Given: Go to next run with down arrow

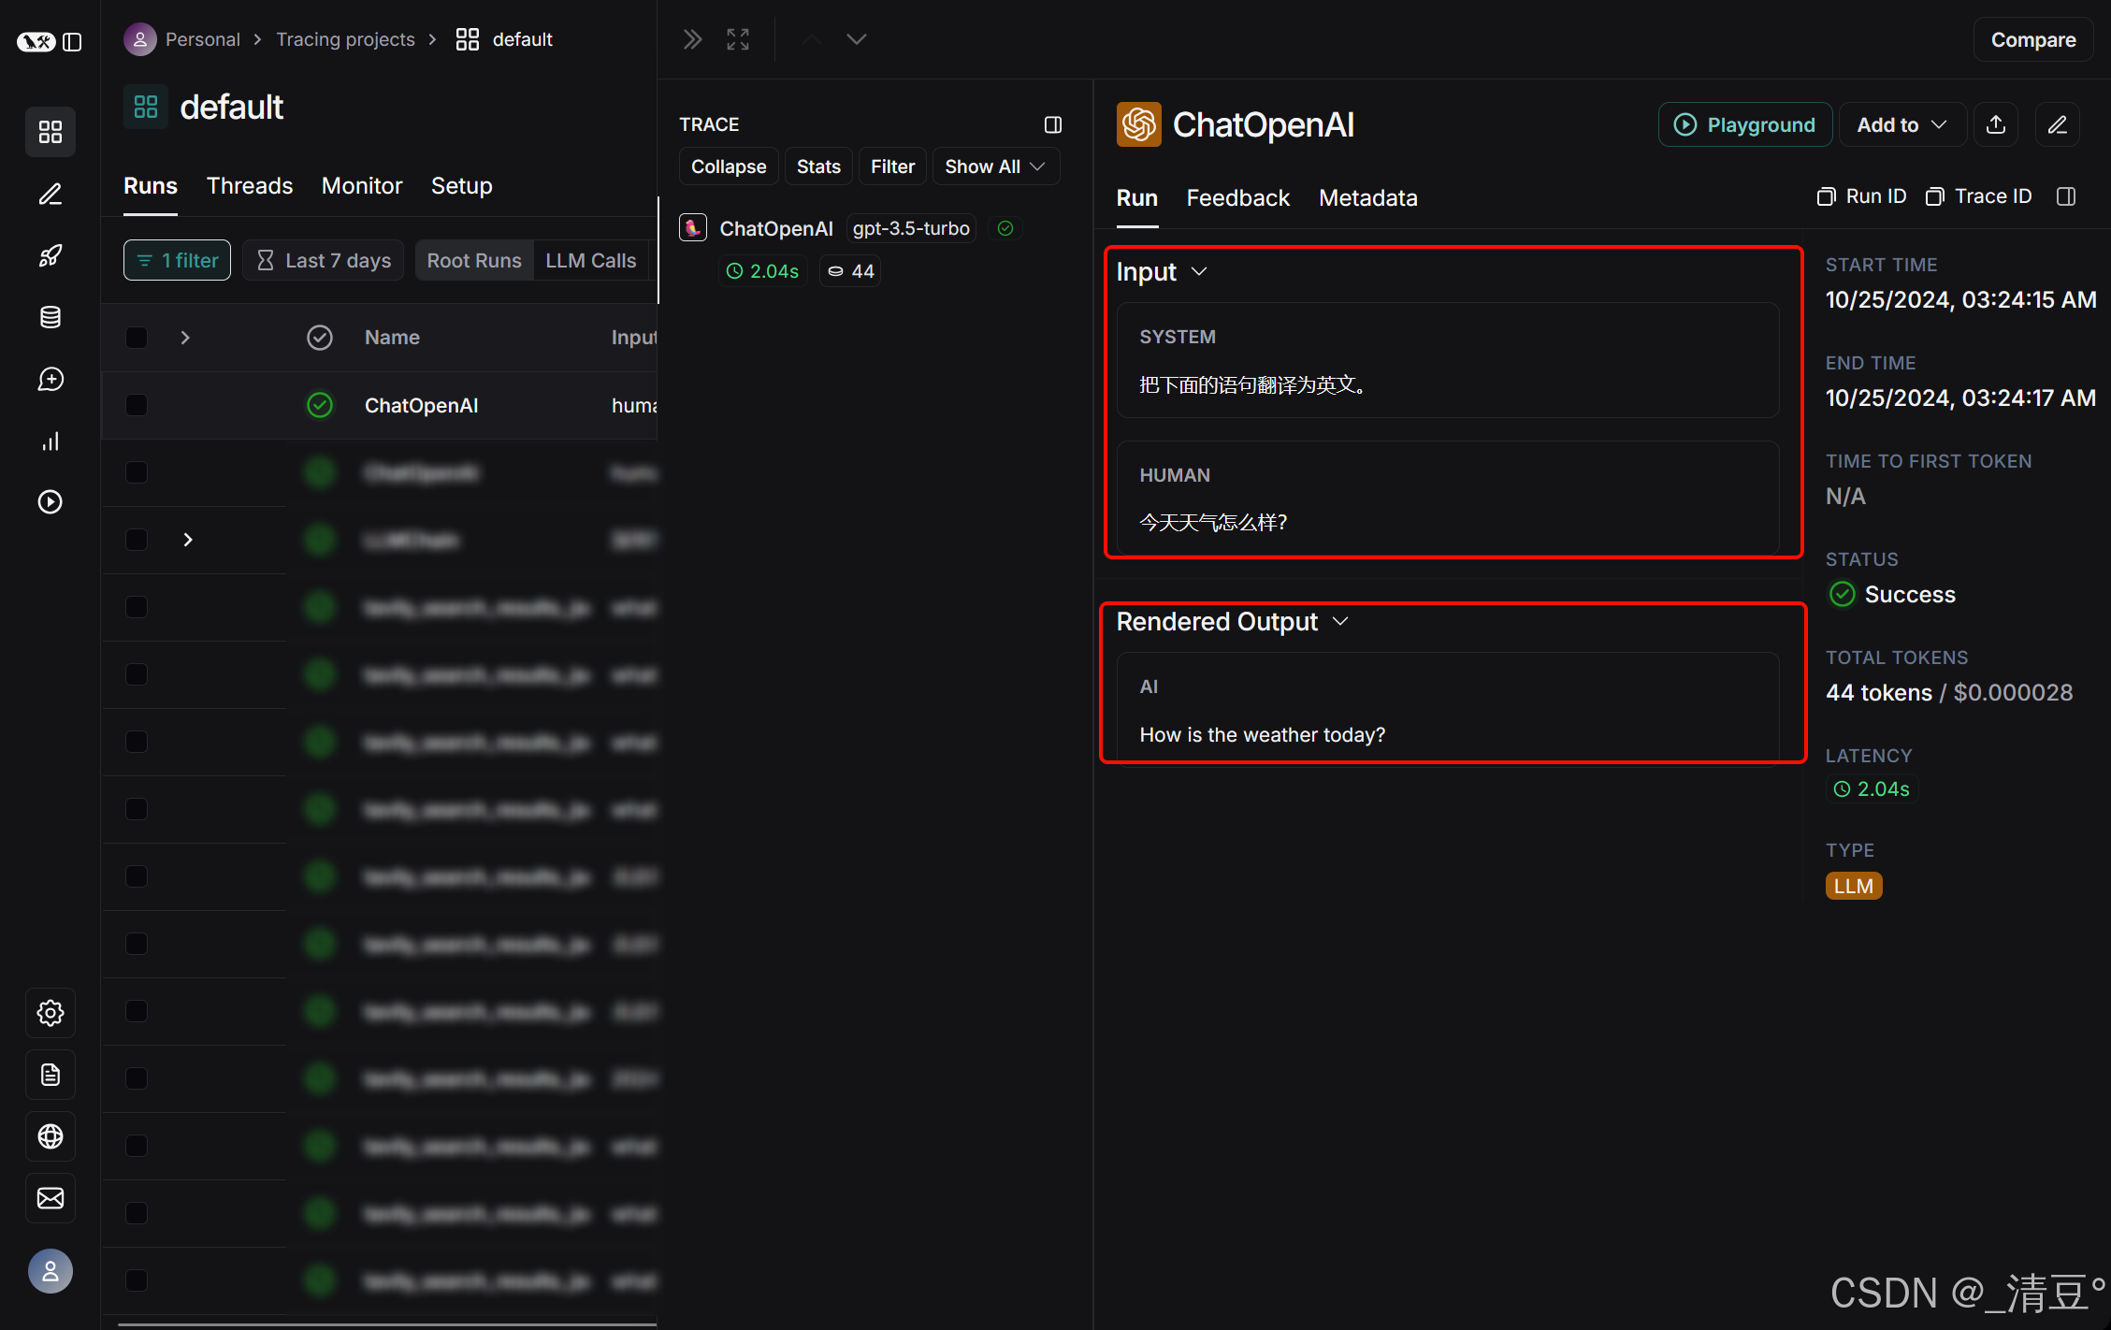Looking at the screenshot, I should [857, 39].
